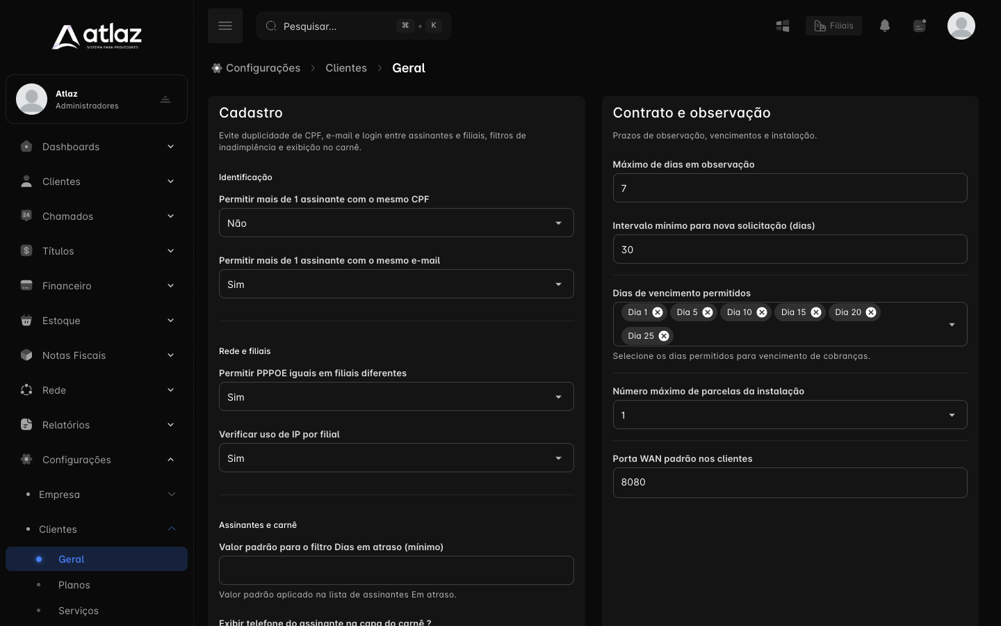Open the same e-mail permission dropdown
This screenshot has width=1001, height=626.
396,284
